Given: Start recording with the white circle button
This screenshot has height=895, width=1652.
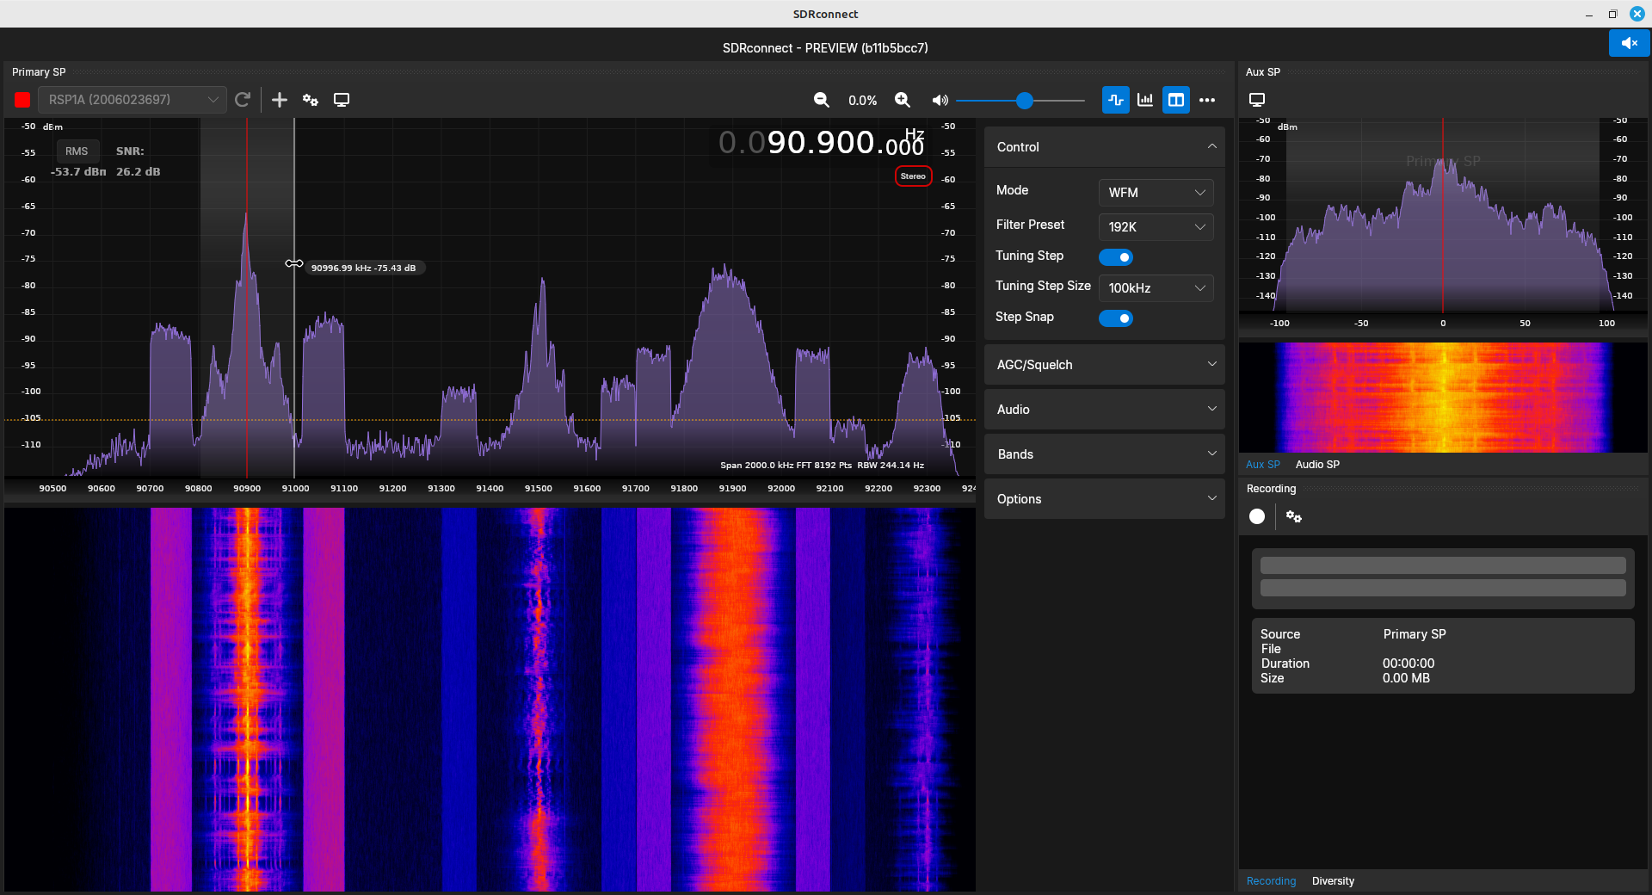Looking at the screenshot, I should (1257, 516).
